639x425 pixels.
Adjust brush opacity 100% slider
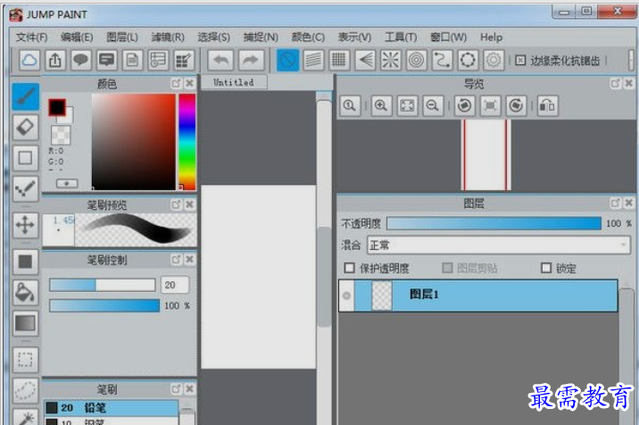click(x=104, y=305)
